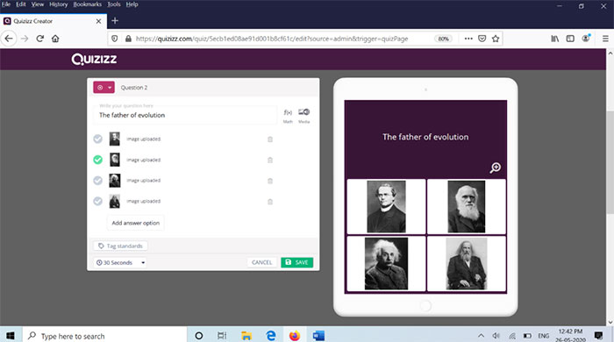Go forward with browser forward arrow
This screenshot has width=614, height=342.
(25, 39)
